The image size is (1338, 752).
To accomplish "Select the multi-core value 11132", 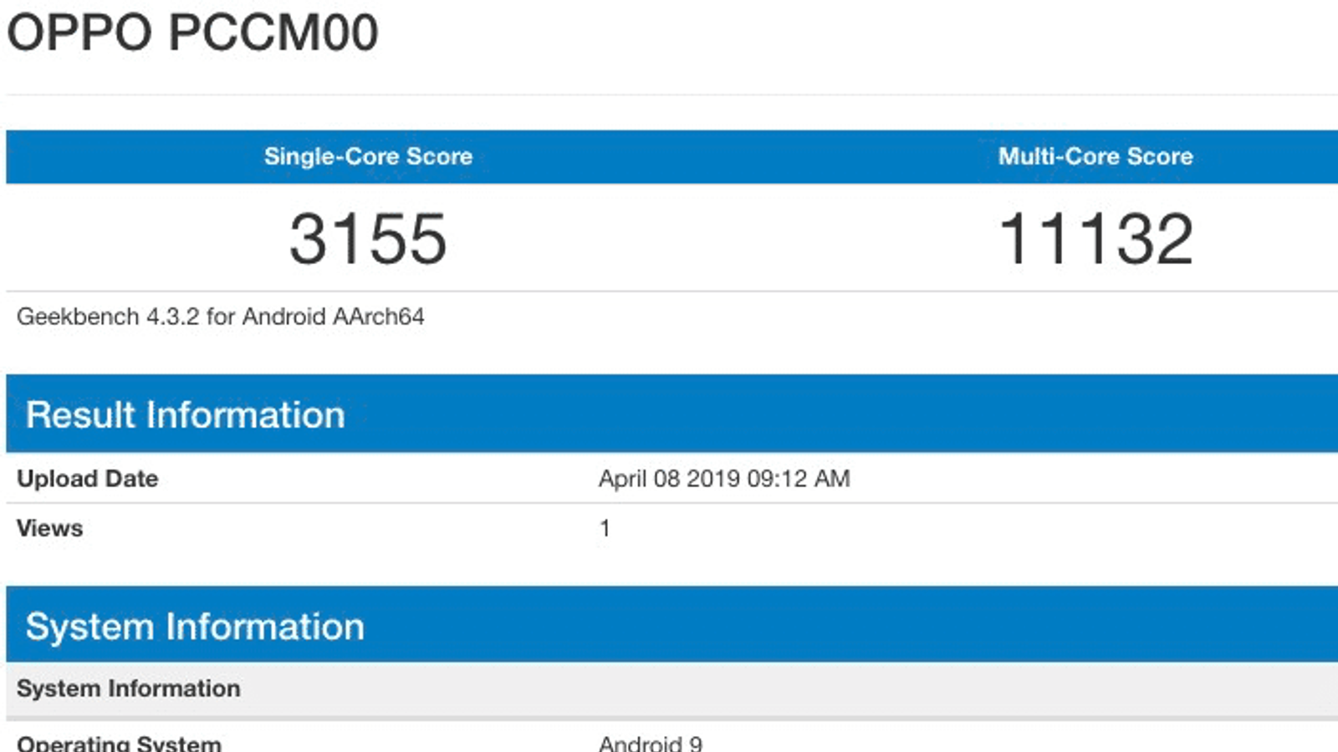I will tap(1095, 239).
